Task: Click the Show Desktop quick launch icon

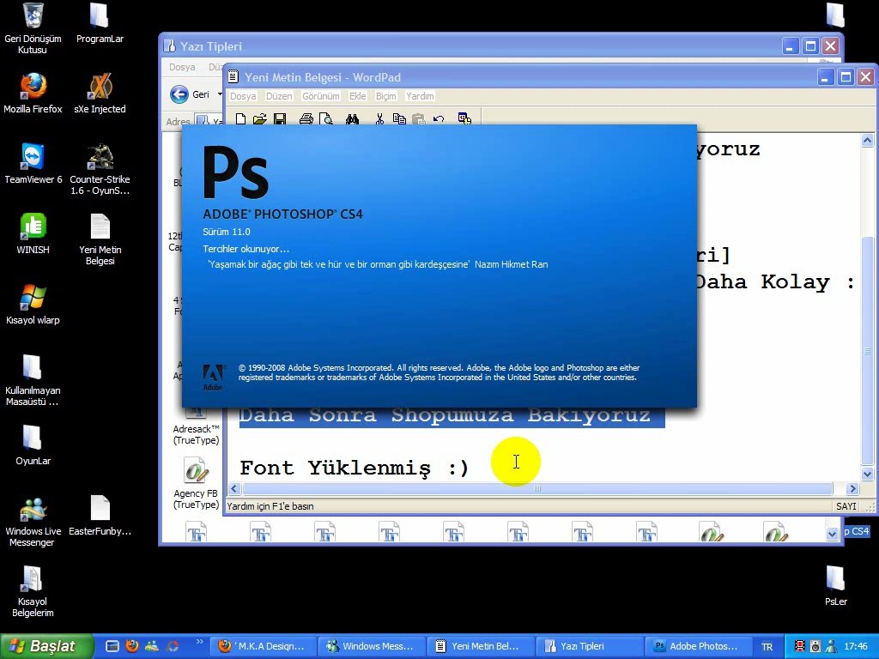Action: (112, 646)
